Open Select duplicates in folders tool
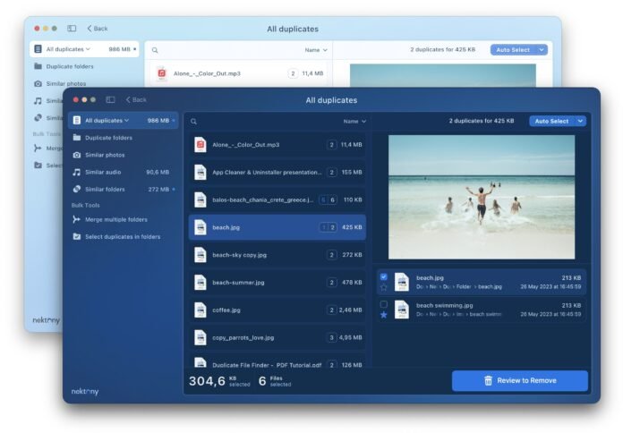 coord(122,236)
